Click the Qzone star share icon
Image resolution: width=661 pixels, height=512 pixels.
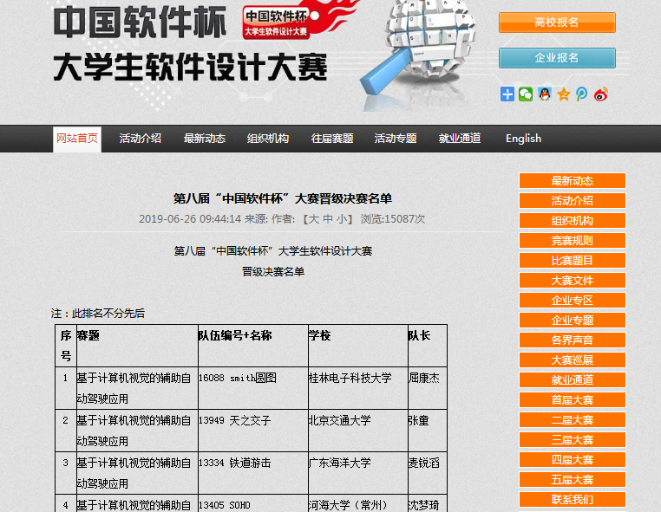click(564, 94)
